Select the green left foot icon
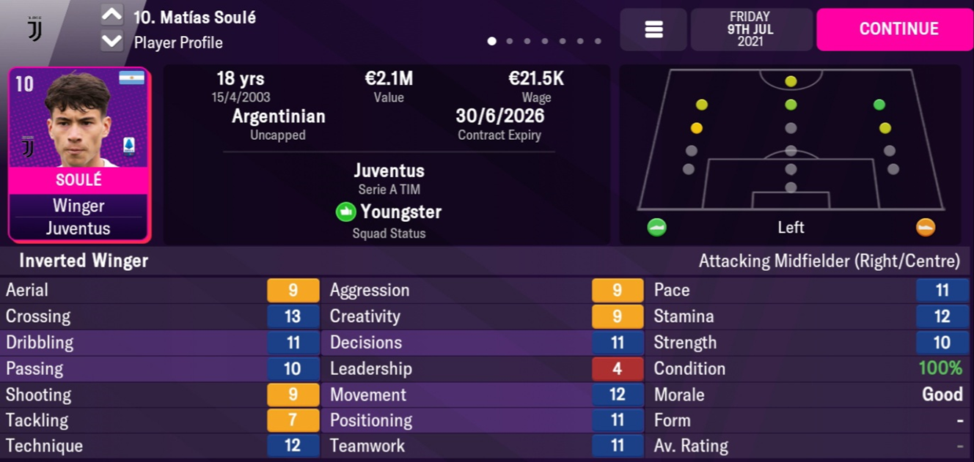The image size is (974, 462). tap(656, 228)
